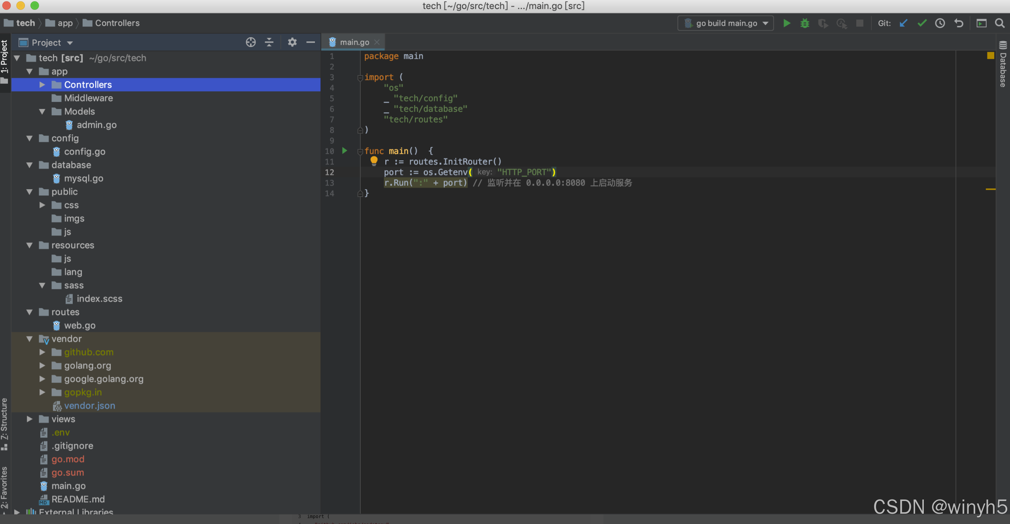Click the yellow intention lightbulb

374,161
